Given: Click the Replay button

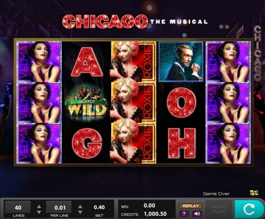Looking at the screenshot, I should [191, 206].
